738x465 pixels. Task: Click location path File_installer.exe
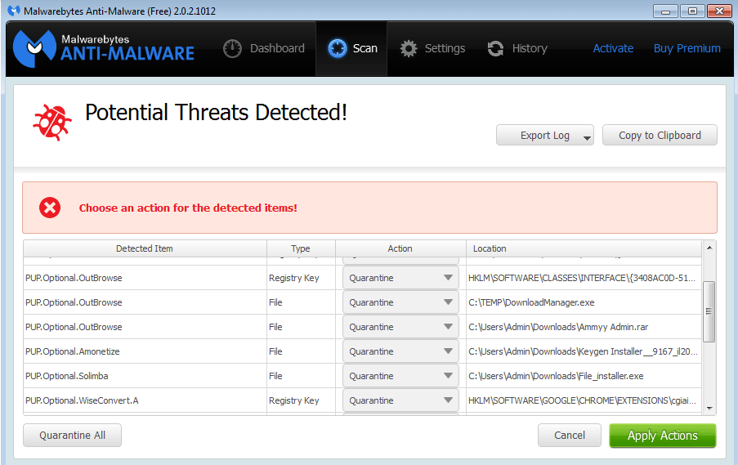[556, 376]
